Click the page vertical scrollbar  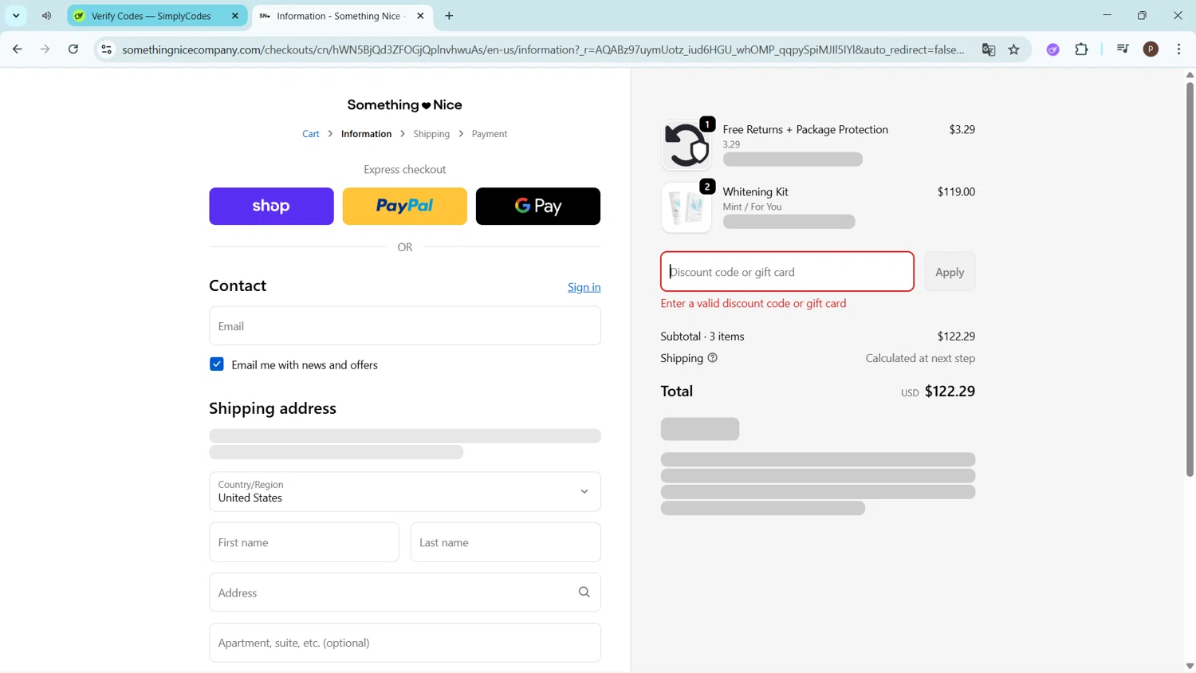point(1190,279)
